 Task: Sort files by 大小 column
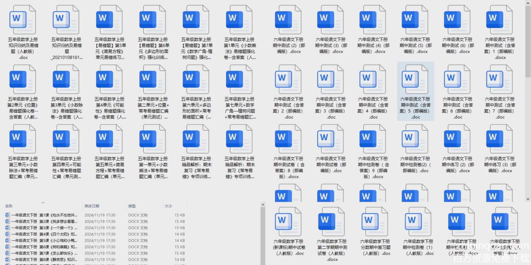pos(168,206)
